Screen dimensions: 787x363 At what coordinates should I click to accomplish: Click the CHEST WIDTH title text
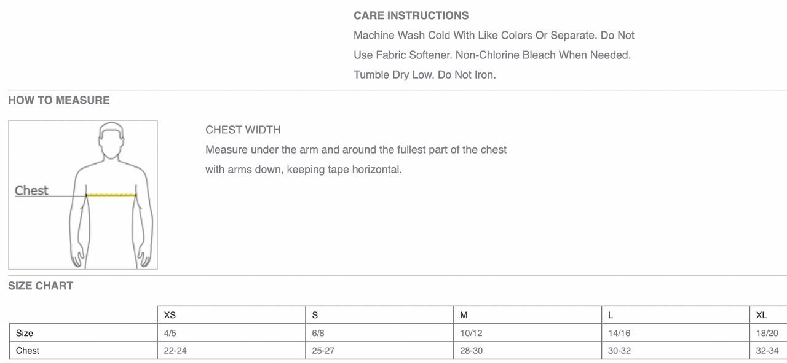coord(243,130)
